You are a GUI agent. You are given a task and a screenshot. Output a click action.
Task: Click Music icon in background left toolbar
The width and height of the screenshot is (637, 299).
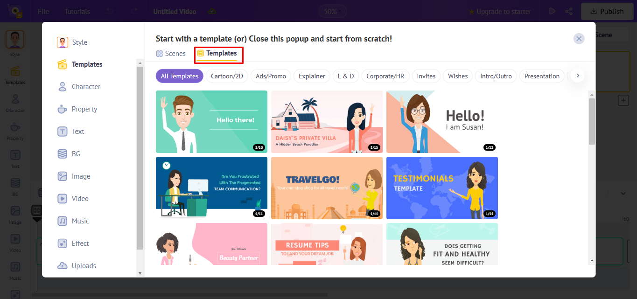(15, 267)
